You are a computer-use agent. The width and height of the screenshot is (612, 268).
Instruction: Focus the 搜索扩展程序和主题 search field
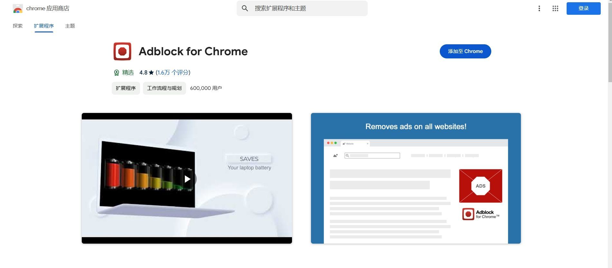[x=302, y=8]
